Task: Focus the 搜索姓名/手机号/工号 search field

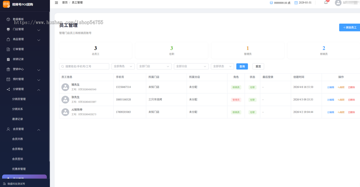Action: pyautogui.click(x=84, y=66)
